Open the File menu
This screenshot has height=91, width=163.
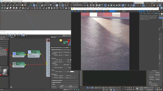[2, 3]
